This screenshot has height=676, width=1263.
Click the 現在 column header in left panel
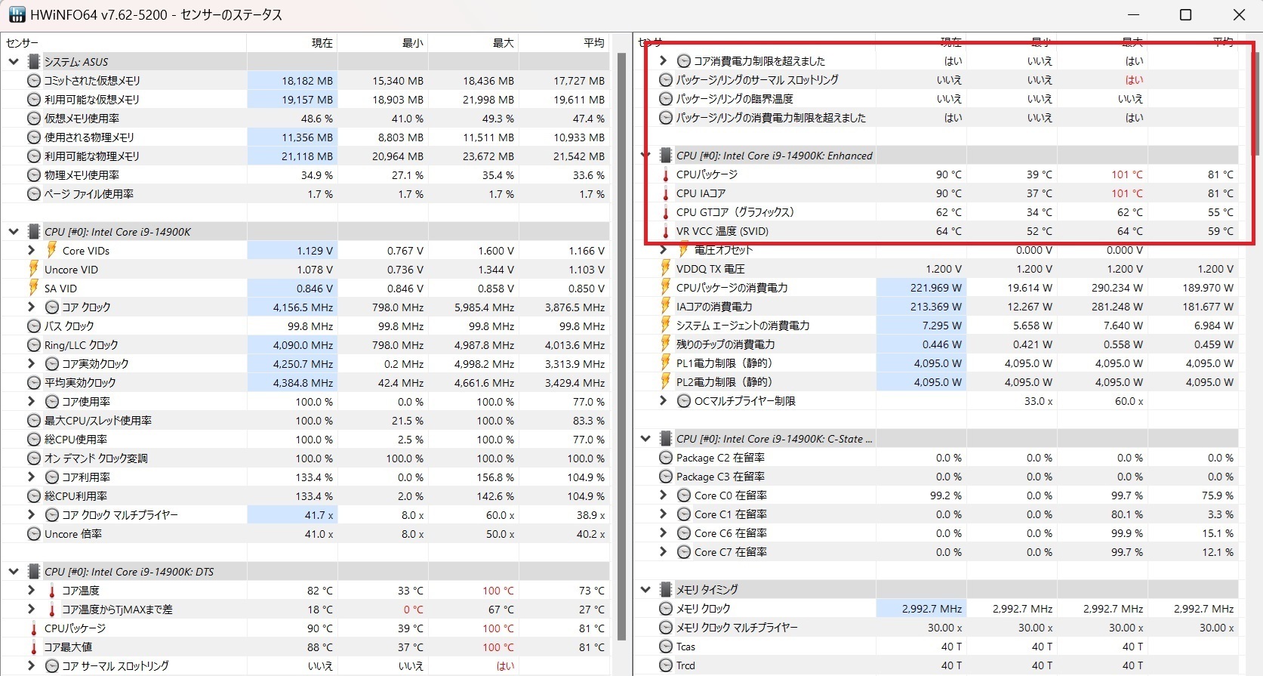coord(292,42)
